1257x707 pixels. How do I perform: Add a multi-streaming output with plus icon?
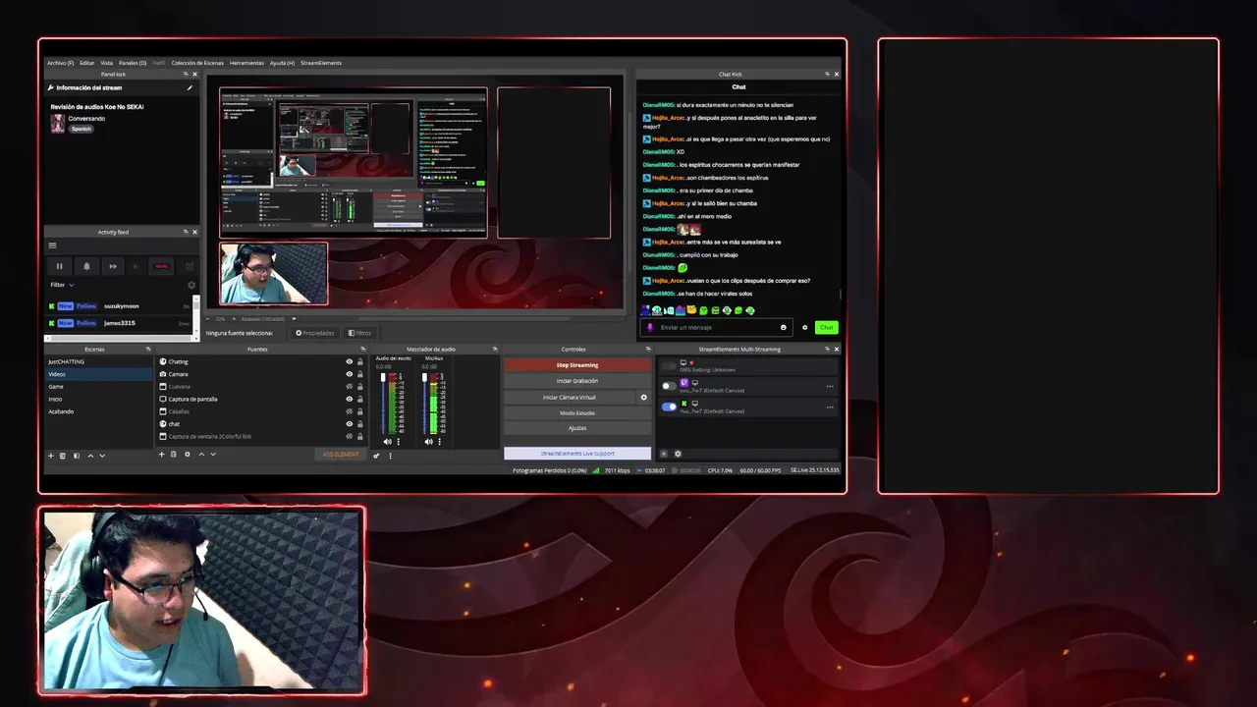pos(664,454)
